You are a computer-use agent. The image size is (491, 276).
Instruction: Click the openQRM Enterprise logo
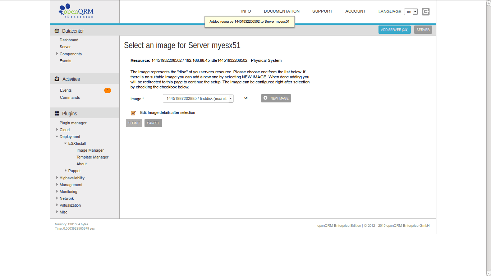[x=76, y=11]
